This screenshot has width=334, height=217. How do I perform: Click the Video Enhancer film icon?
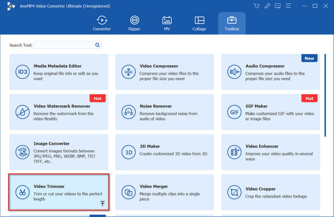[234, 152]
